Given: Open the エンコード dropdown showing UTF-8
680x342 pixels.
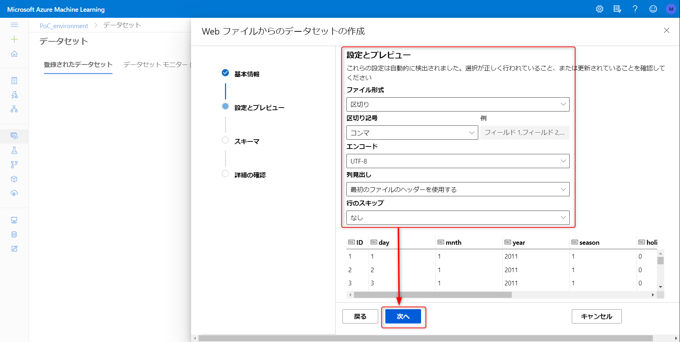Looking at the screenshot, I should point(458,161).
